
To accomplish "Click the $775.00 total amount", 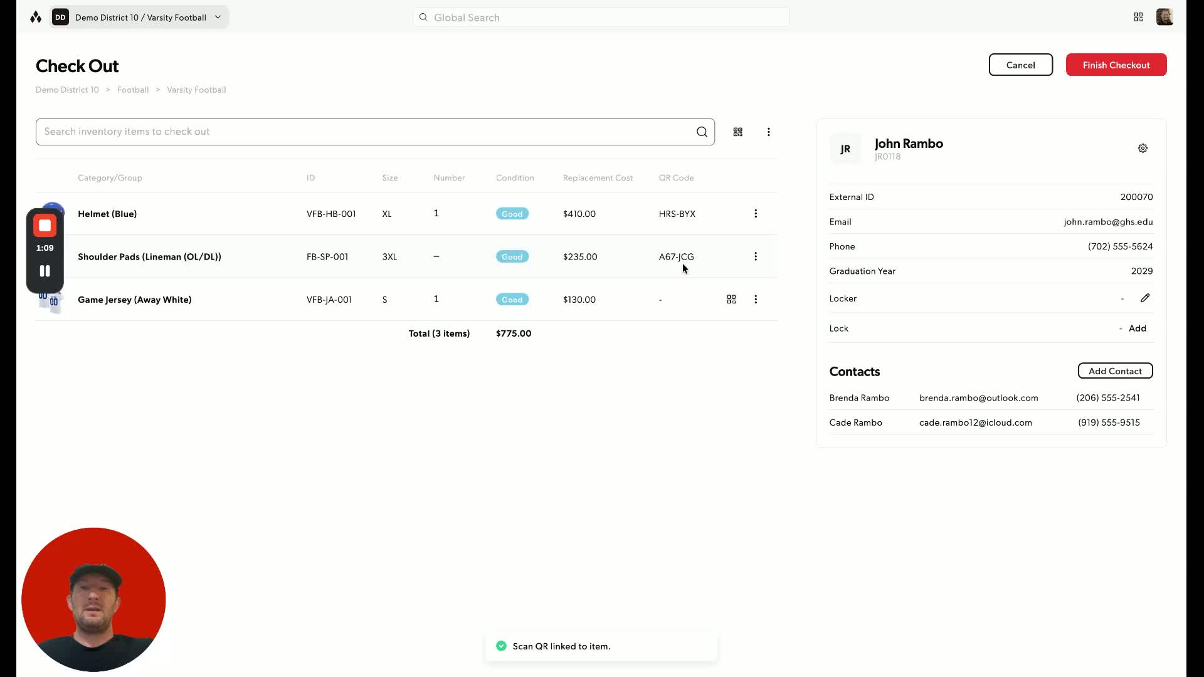I will click(x=514, y=333).
